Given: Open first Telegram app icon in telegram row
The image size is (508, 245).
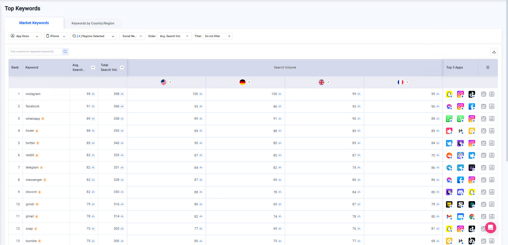Looking at the screenshot, I should click(x=449, y=168).
